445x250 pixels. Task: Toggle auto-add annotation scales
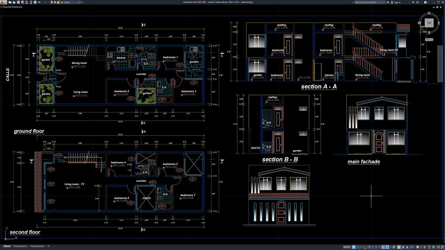click(403, 247)
